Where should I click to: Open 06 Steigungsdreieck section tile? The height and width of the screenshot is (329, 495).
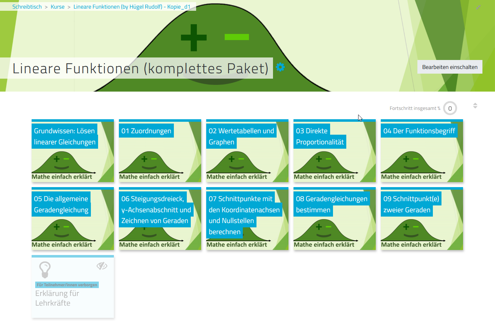pos(160,219)
